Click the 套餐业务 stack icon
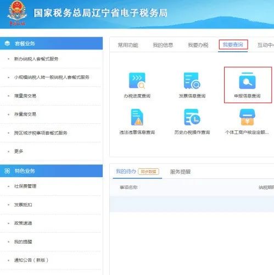The width and height of the screenshot is (274, 275). [x=7, y=43]
